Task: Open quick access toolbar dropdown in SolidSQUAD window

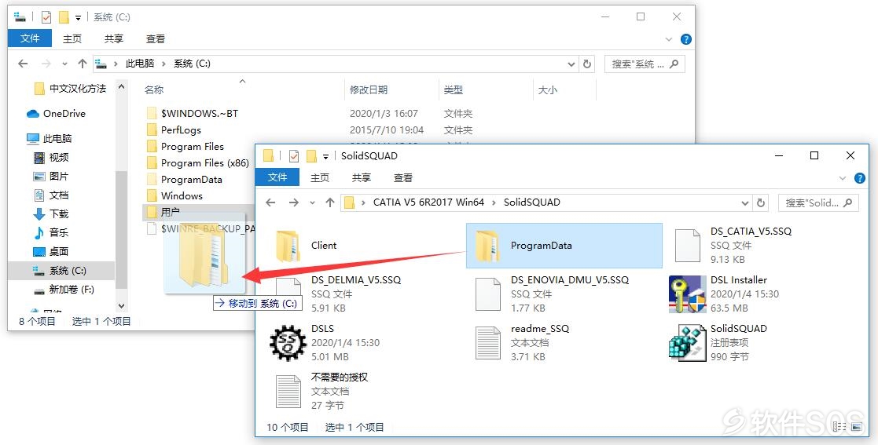Action: pyautogui.click(x=325, y=156)
